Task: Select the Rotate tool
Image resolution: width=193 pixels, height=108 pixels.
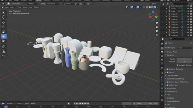Action: coord(4,27)
